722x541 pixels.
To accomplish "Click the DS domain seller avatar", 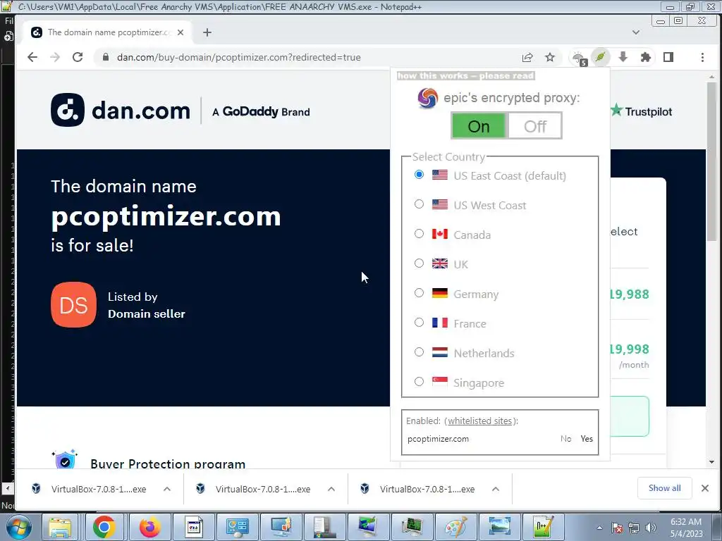I will (73, 304).
